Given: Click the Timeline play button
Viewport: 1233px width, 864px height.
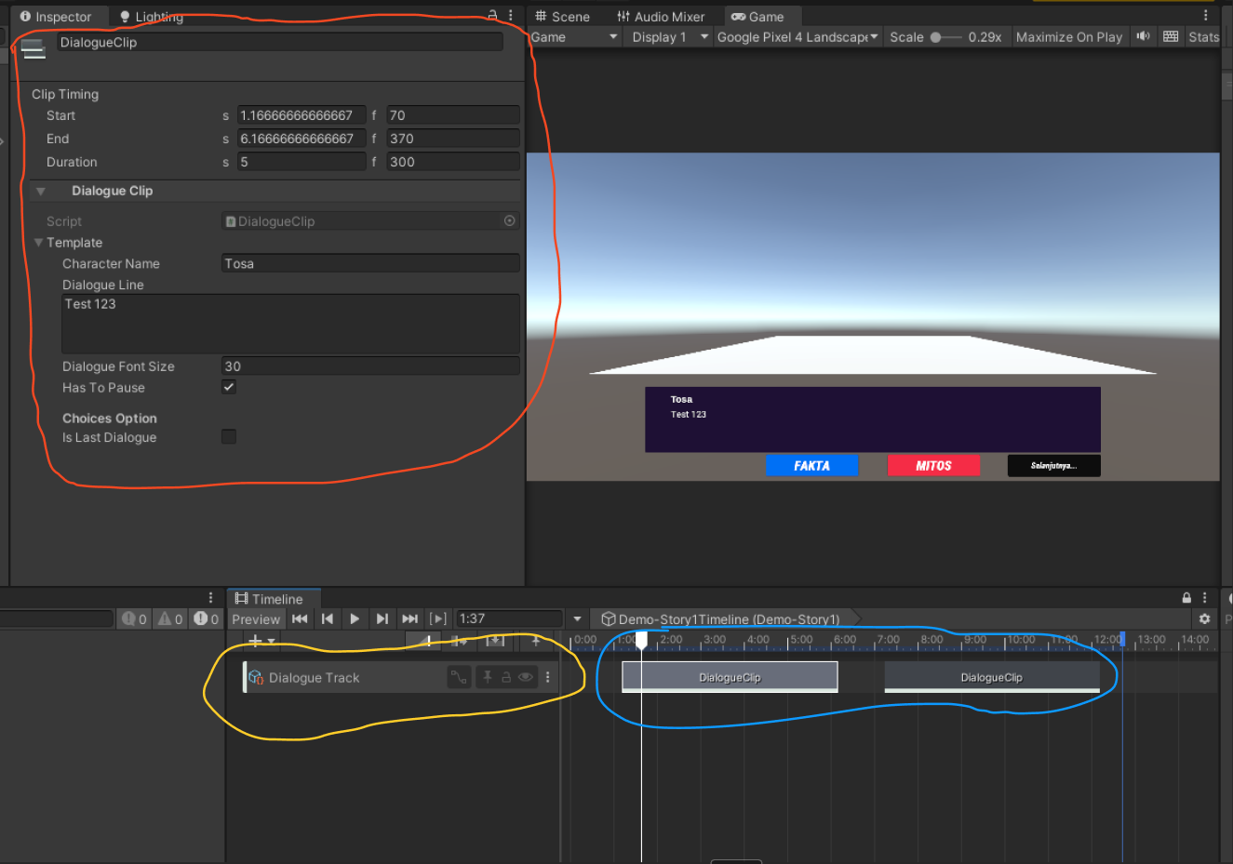Looking at the screenshot, I should (x=355, y=618).
